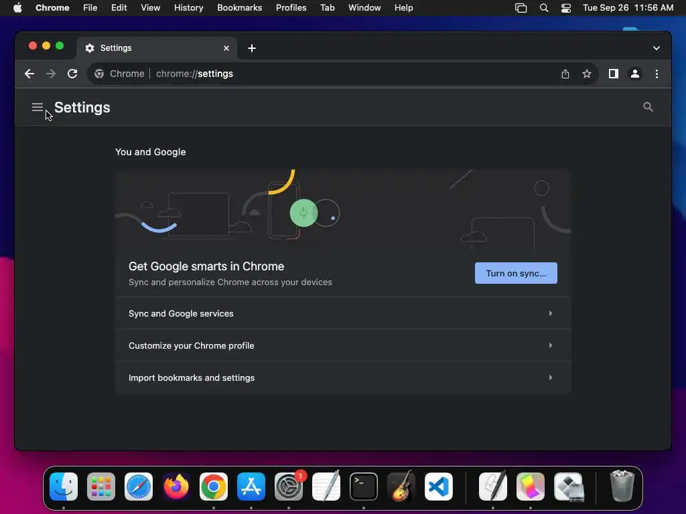This screenshot has width=686, height=514.
Task: Open the Settings hamburger main menu
Action: coord(38,107)
